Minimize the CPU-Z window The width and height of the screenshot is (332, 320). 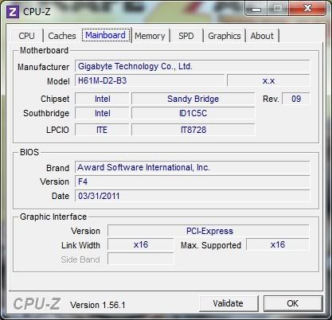pyautogui.click(x=256, y=9)
